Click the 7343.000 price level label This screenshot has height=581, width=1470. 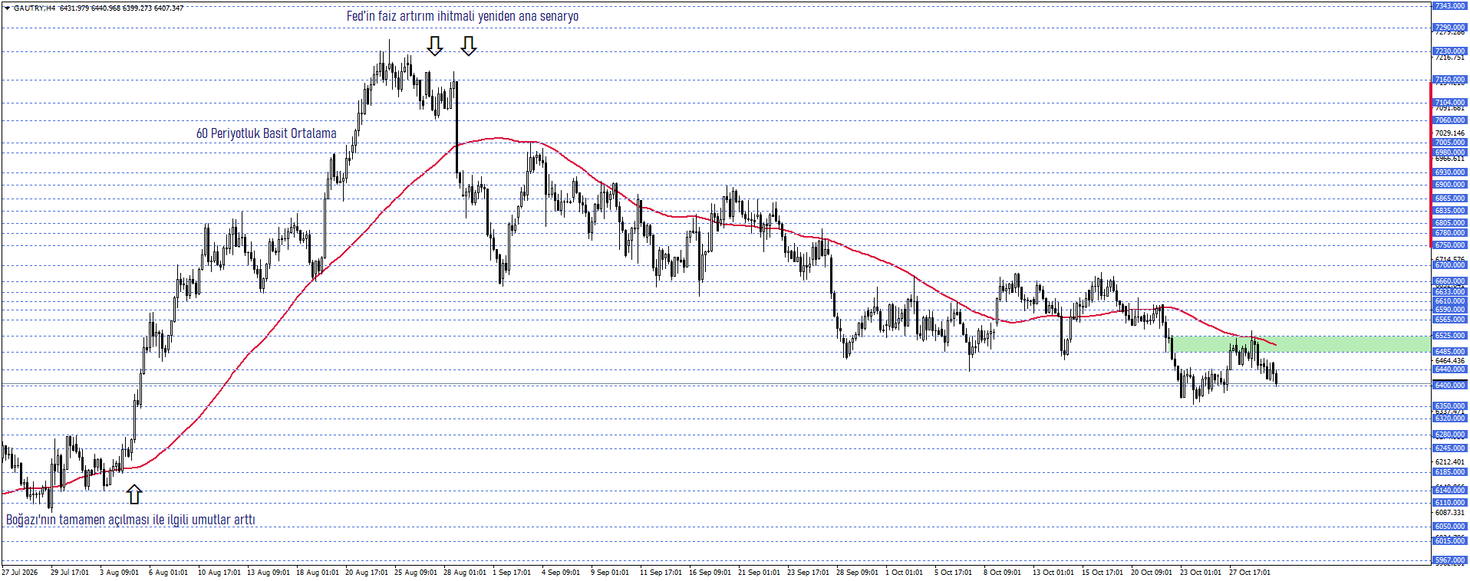click(x=1449, y=6)
